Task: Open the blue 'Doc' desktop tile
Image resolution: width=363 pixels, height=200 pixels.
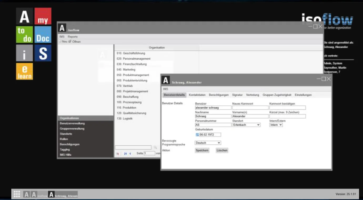Action: [43, 35]
